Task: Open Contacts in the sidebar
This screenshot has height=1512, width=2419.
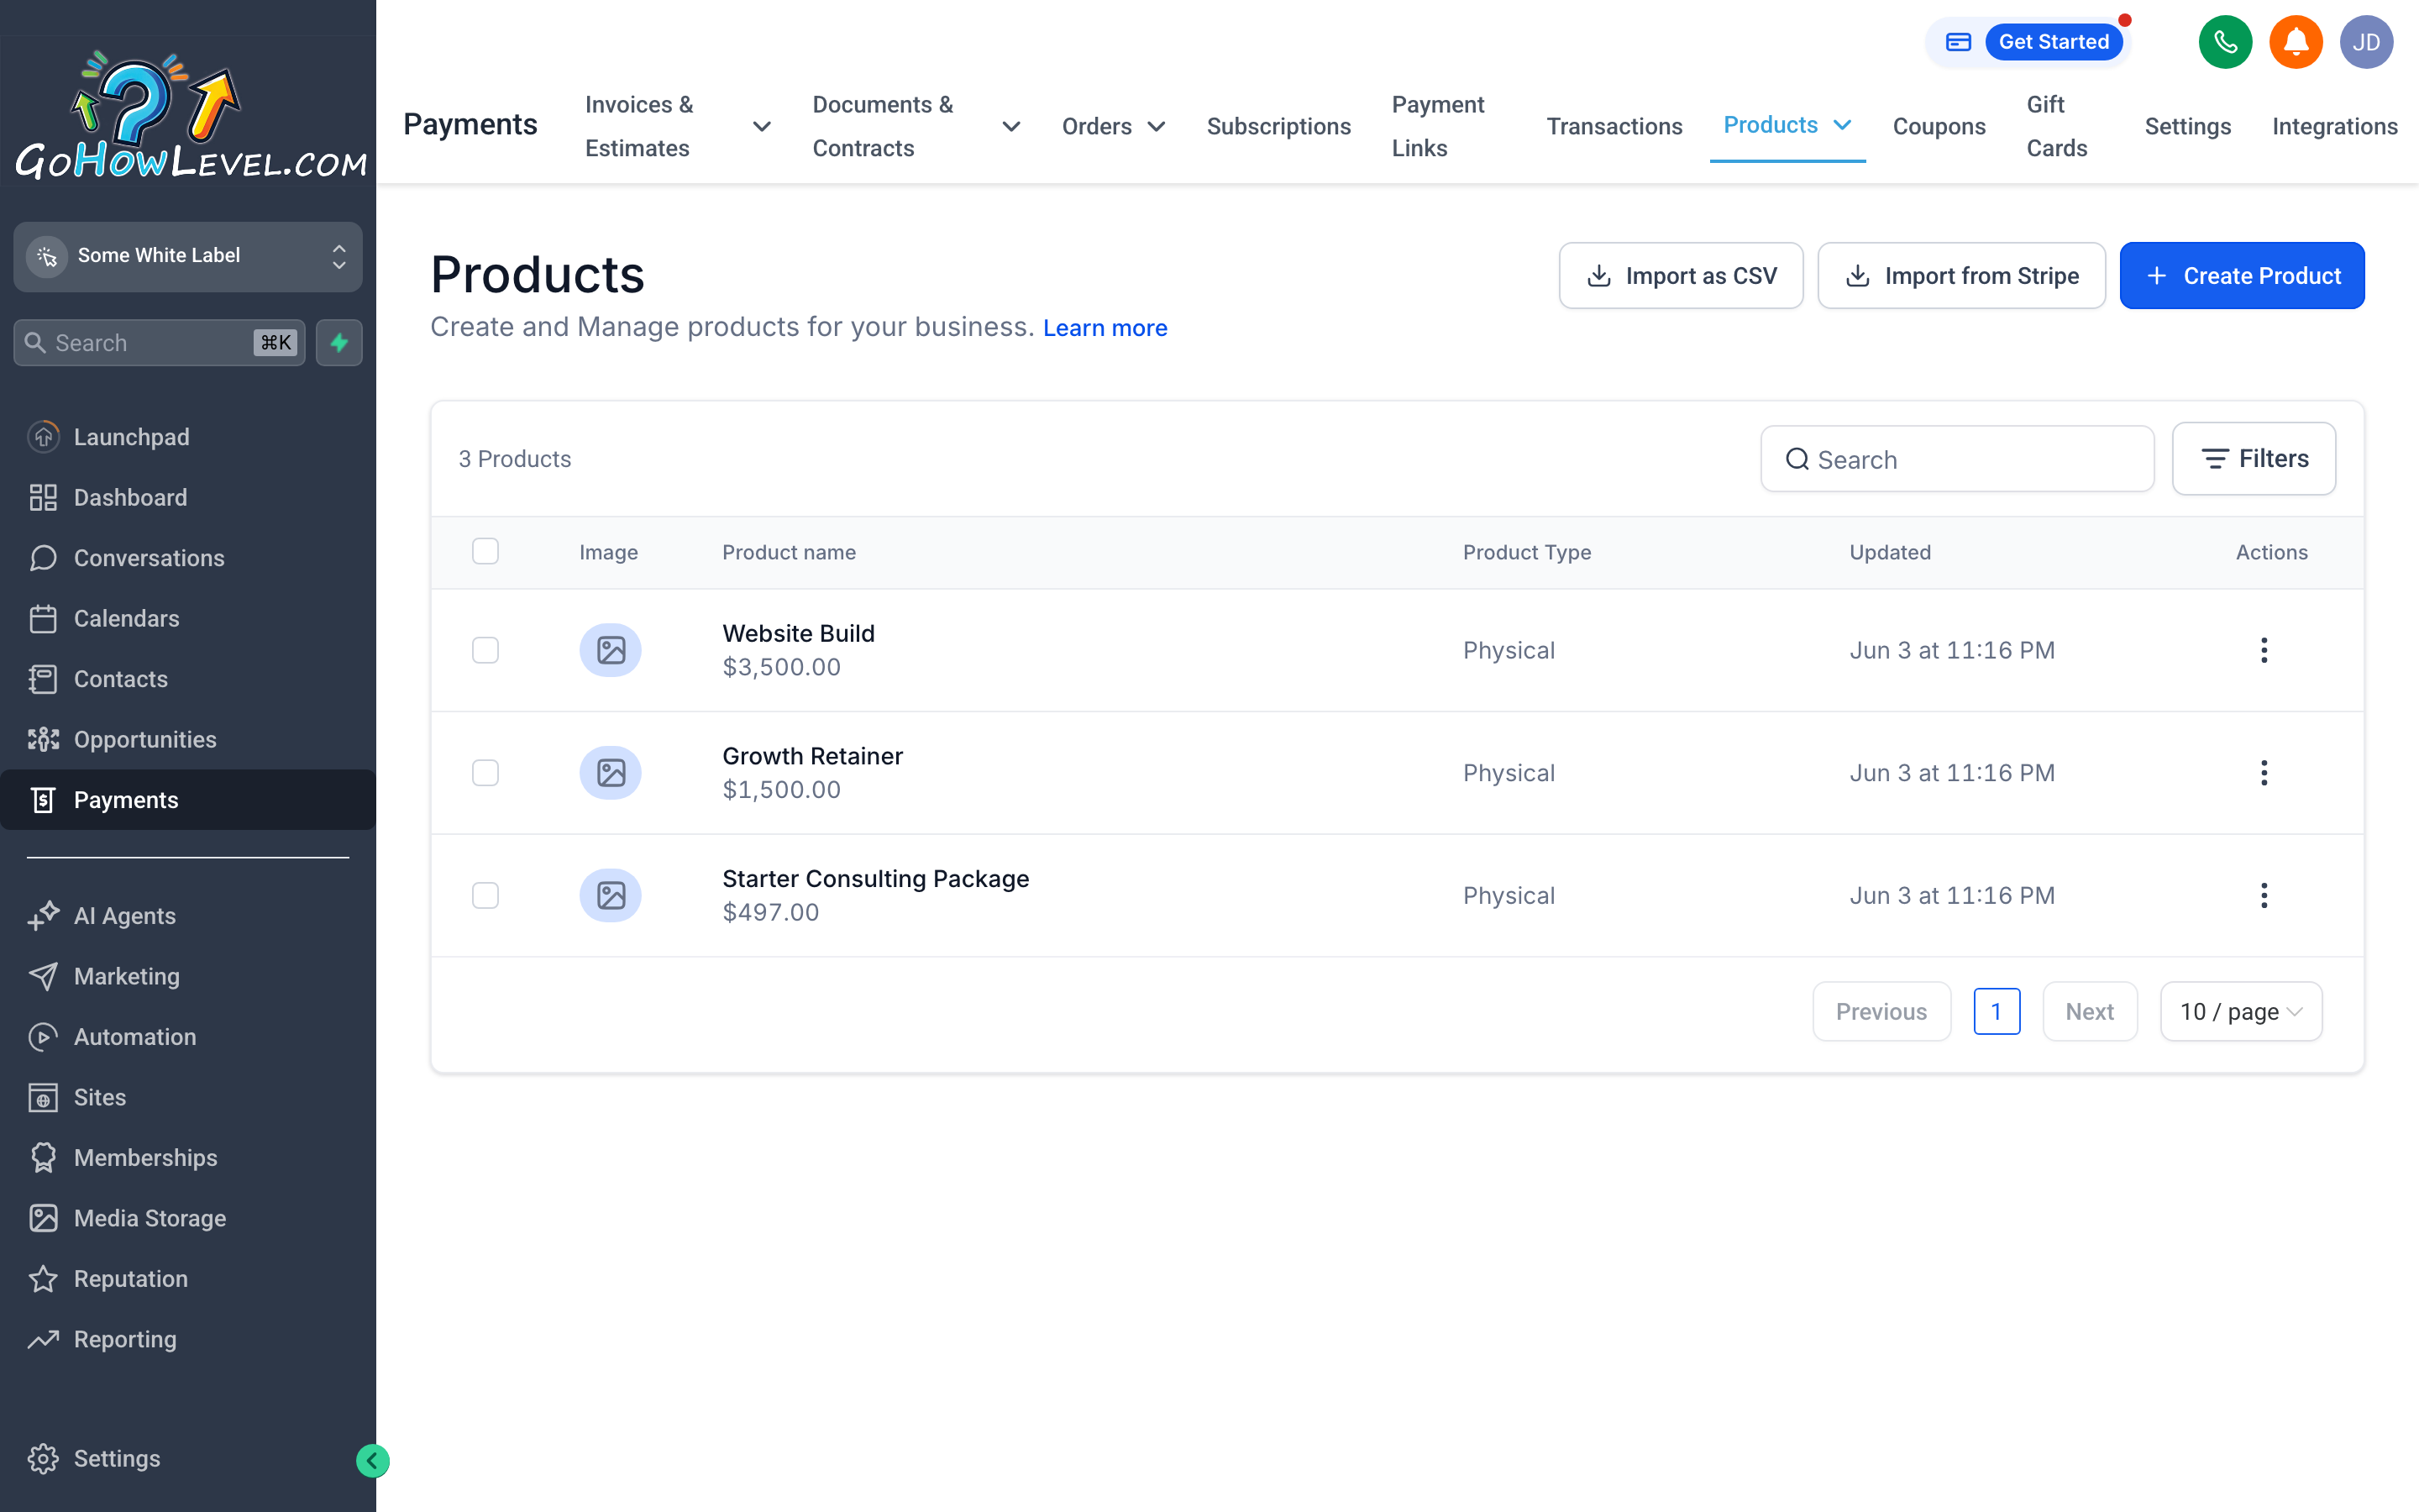Action: [x=188, y=679]
